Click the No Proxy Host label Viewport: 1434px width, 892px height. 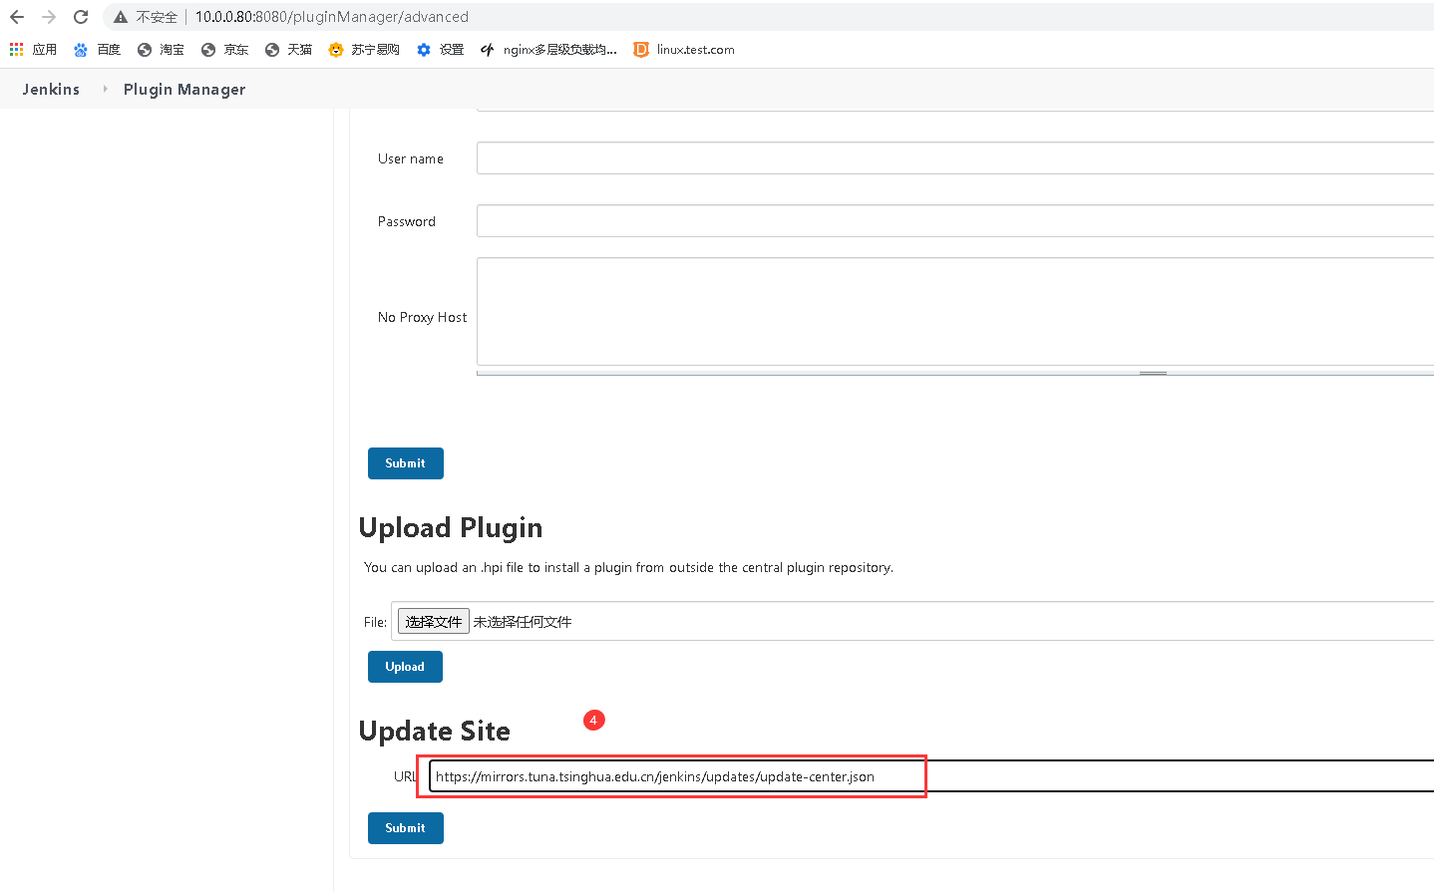(x=422, y=317)
